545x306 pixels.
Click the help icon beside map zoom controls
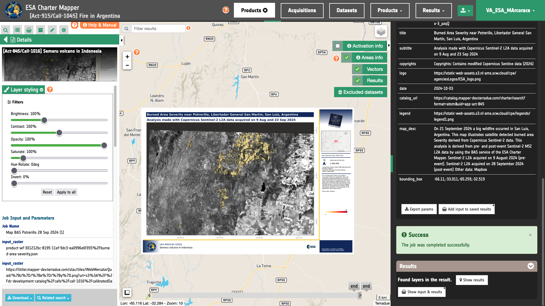[x=137, y=52]
